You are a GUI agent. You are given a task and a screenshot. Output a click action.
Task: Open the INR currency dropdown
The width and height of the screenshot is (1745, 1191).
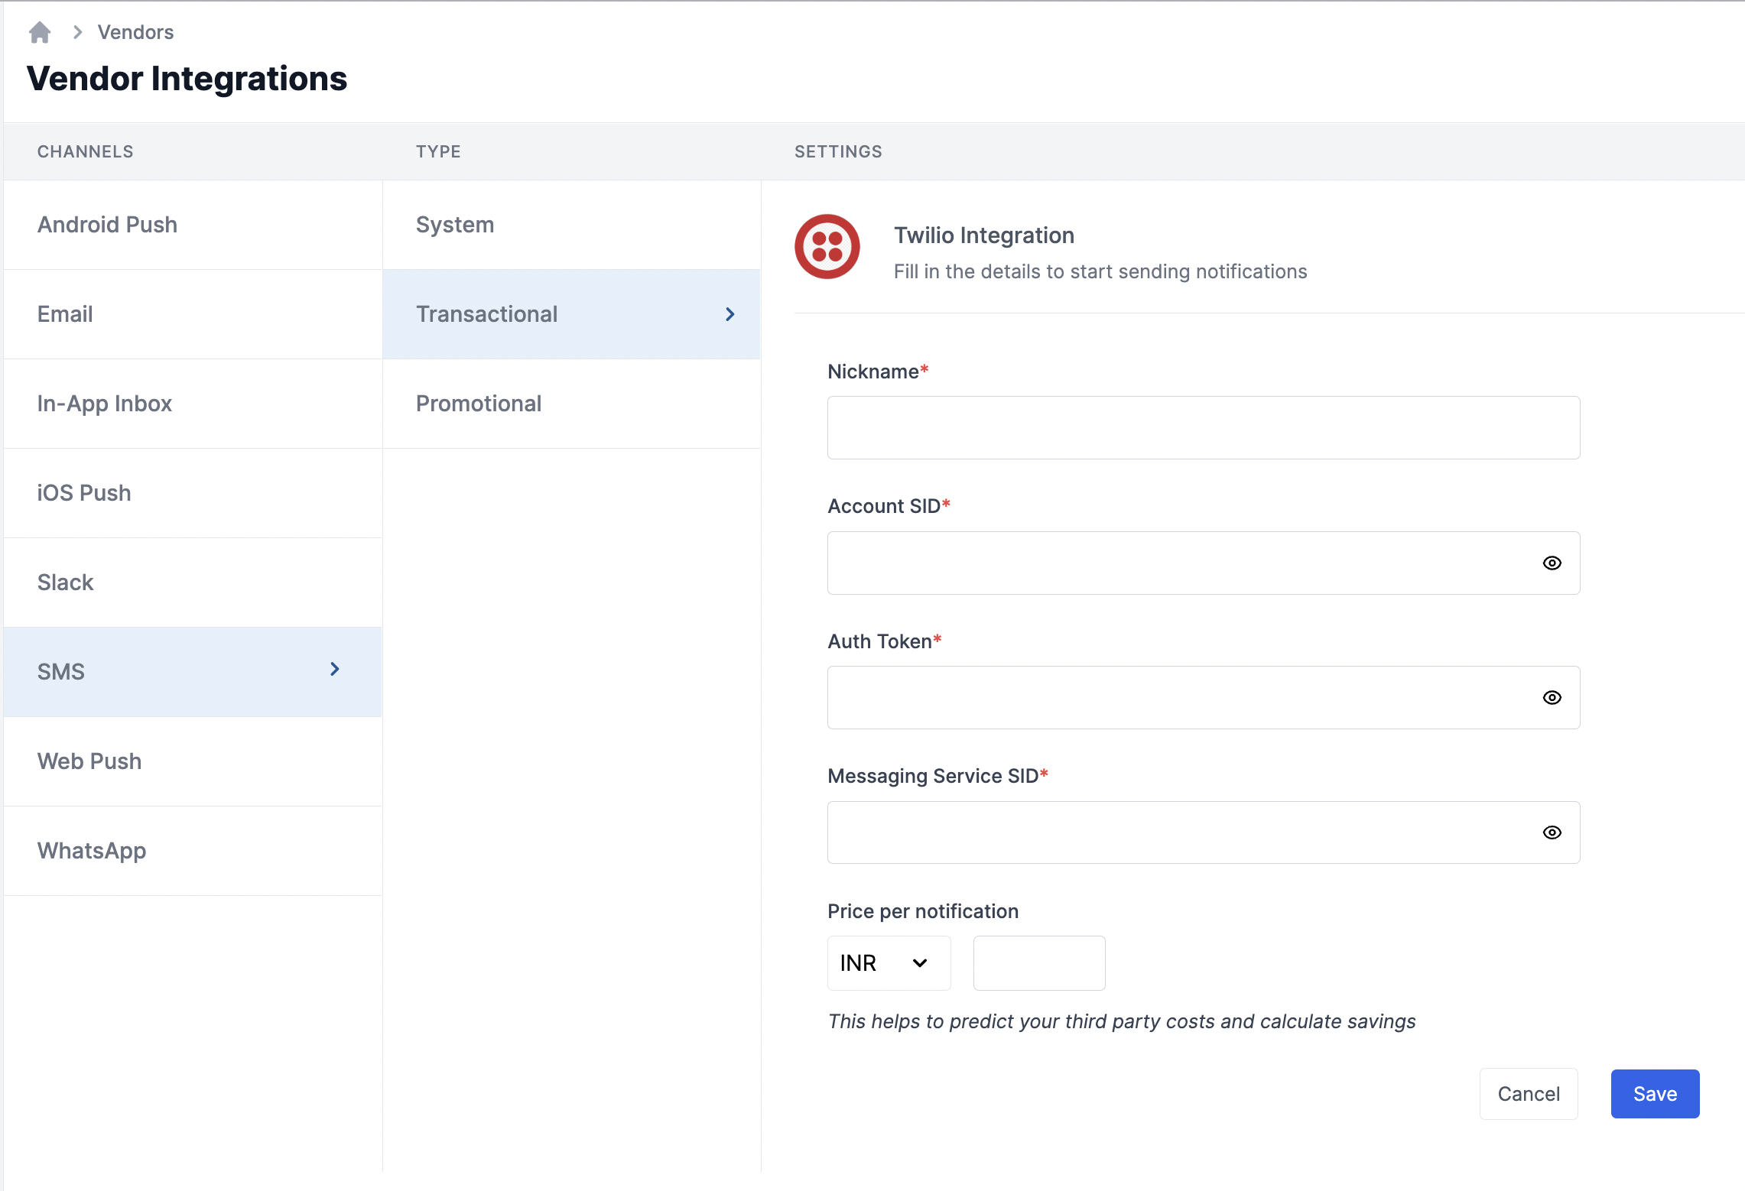click(889, 963)
